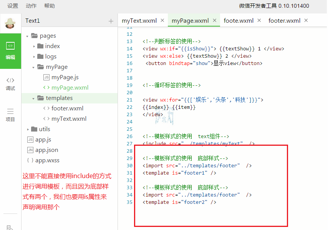Screen dimensions: 328x230
Task: Collapse the pages folder arrow
Action: coord(27,36)
